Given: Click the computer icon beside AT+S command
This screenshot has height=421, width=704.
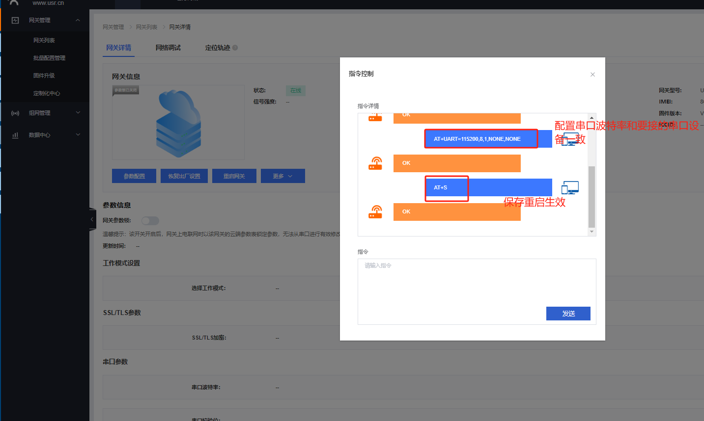Looking at the screenshot, I should (570, 187).
